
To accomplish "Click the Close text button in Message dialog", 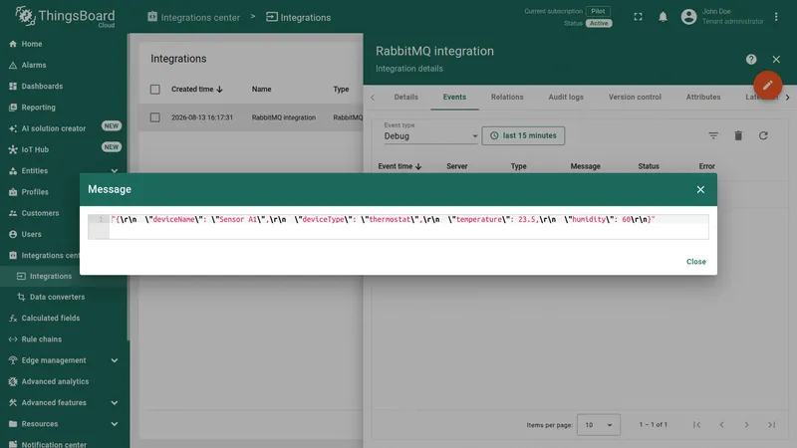I will point(695,262).
